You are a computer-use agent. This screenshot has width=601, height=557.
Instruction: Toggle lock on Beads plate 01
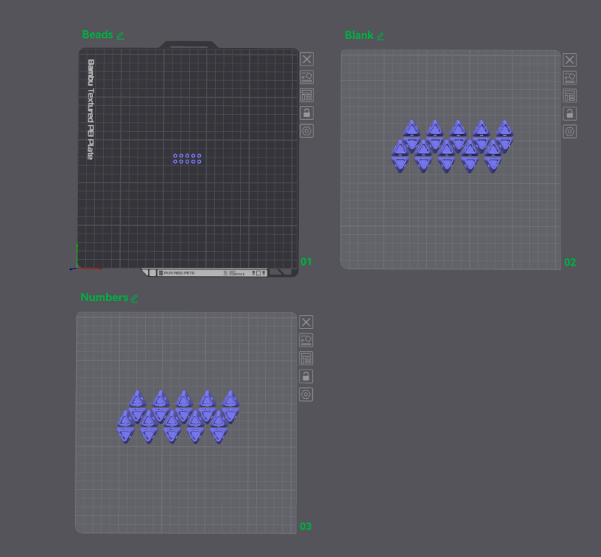[306, 113]
